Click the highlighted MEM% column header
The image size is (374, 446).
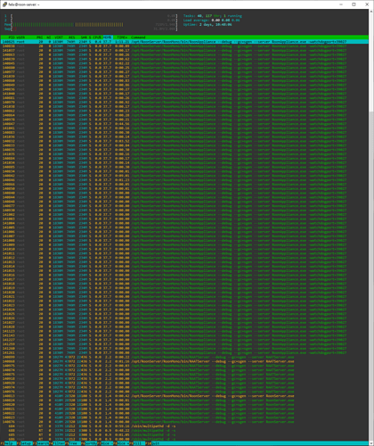tap(108, 37)
